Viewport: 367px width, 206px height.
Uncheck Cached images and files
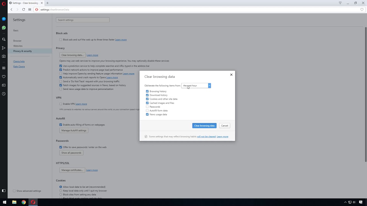[x=147, y=103]
